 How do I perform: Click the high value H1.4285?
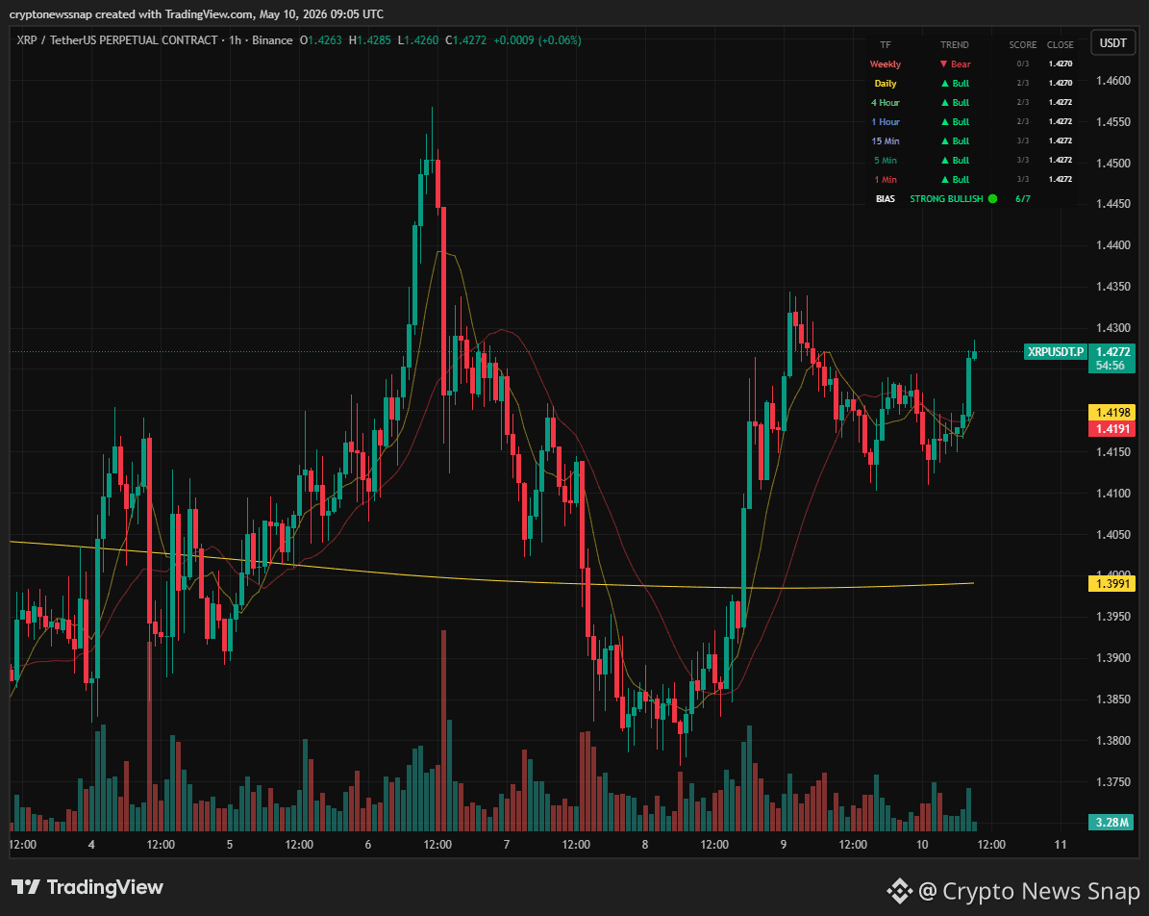370,40
